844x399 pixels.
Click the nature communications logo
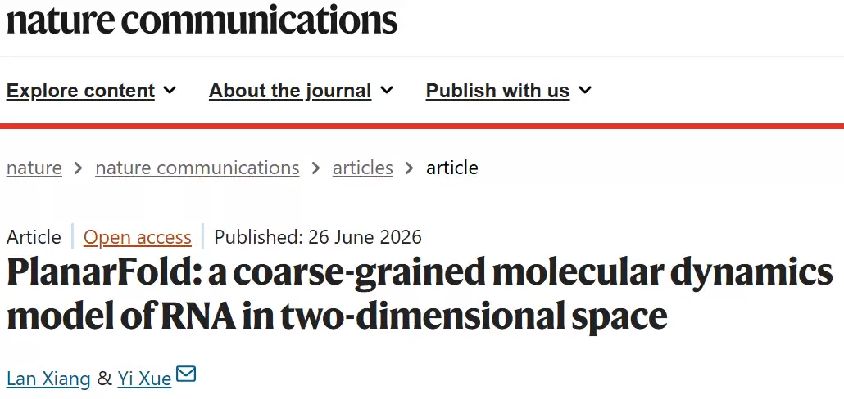pos(202,20)
